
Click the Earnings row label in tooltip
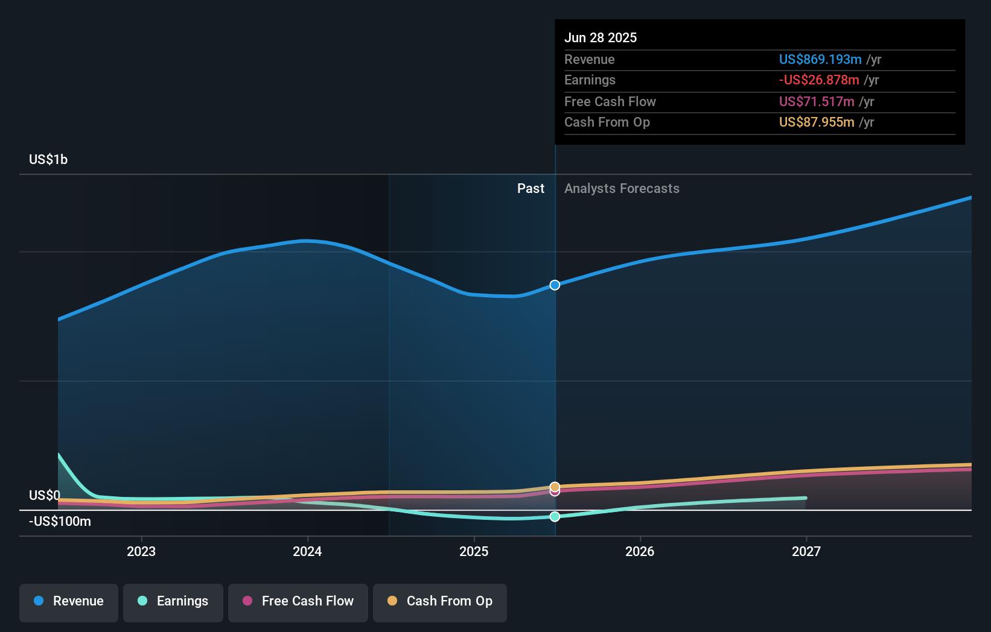pos(590,80)
